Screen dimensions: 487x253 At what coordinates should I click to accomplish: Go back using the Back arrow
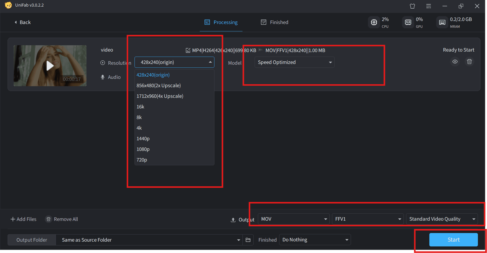click(23, 22)
